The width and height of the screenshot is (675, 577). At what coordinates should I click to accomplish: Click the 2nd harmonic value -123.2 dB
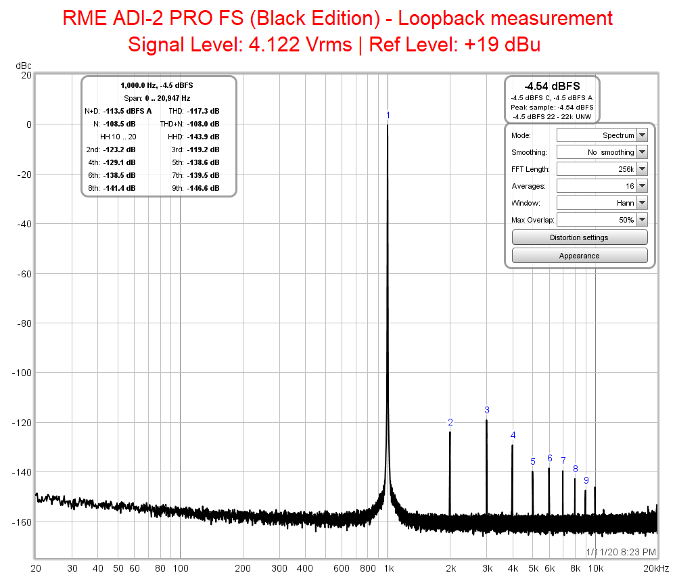coord(119,150)
